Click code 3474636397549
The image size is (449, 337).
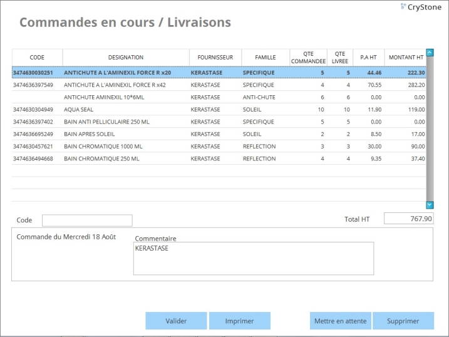point(33,85)
